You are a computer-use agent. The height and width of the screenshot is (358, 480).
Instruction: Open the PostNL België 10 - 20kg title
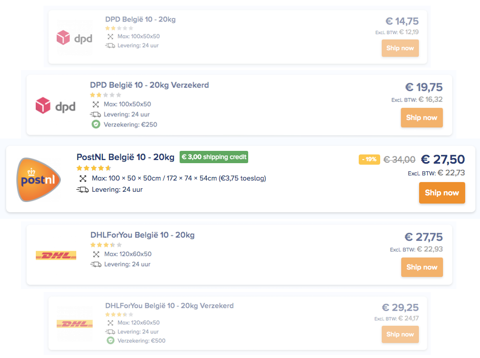pyautogui.click(x=125, y=157)
